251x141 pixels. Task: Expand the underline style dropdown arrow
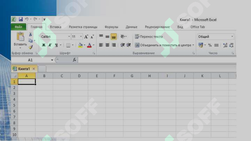pos(61,45)
